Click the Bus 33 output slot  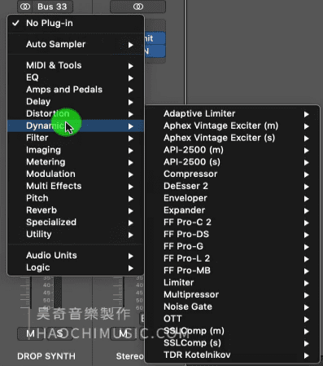point(52,7)
